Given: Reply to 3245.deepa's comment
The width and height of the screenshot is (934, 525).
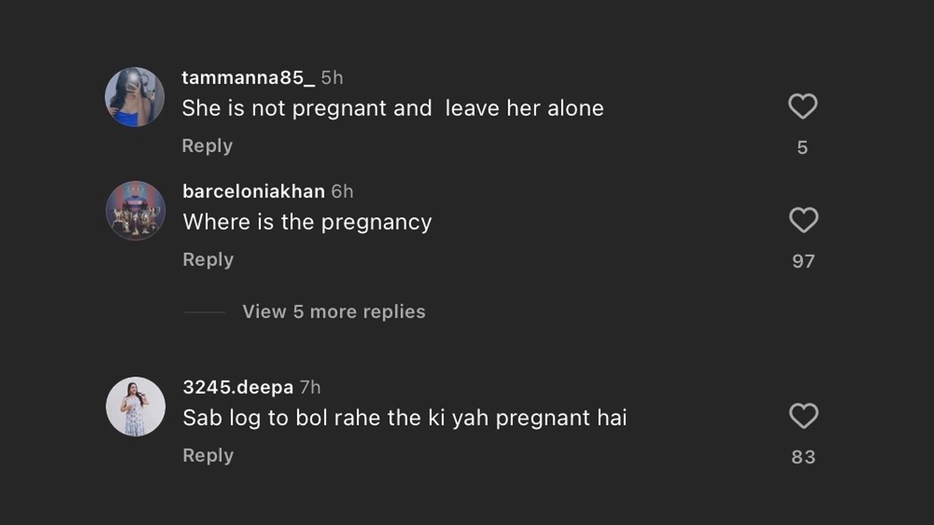Looking at the screenshot, I should point(208,456).
